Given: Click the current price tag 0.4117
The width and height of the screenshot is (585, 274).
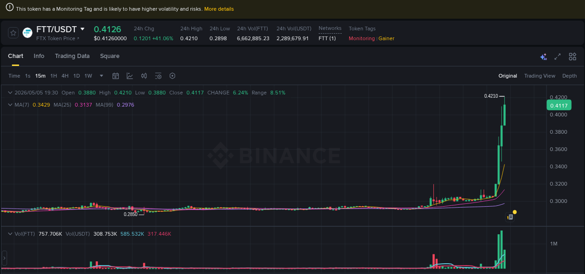Looking at the screenshot, I should (x=559, y=106).
